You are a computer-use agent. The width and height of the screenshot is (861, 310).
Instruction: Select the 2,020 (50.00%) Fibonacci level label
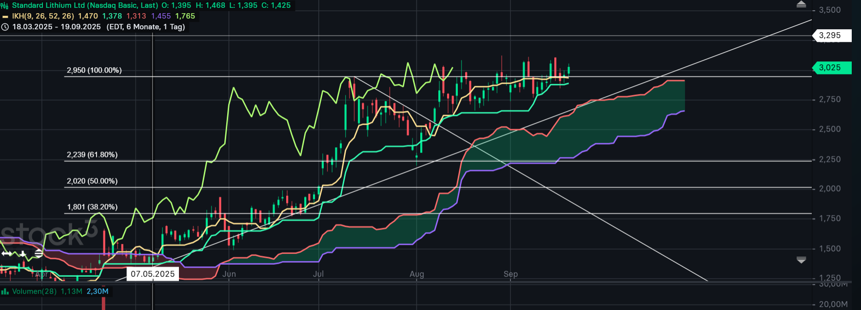(92, 181)
